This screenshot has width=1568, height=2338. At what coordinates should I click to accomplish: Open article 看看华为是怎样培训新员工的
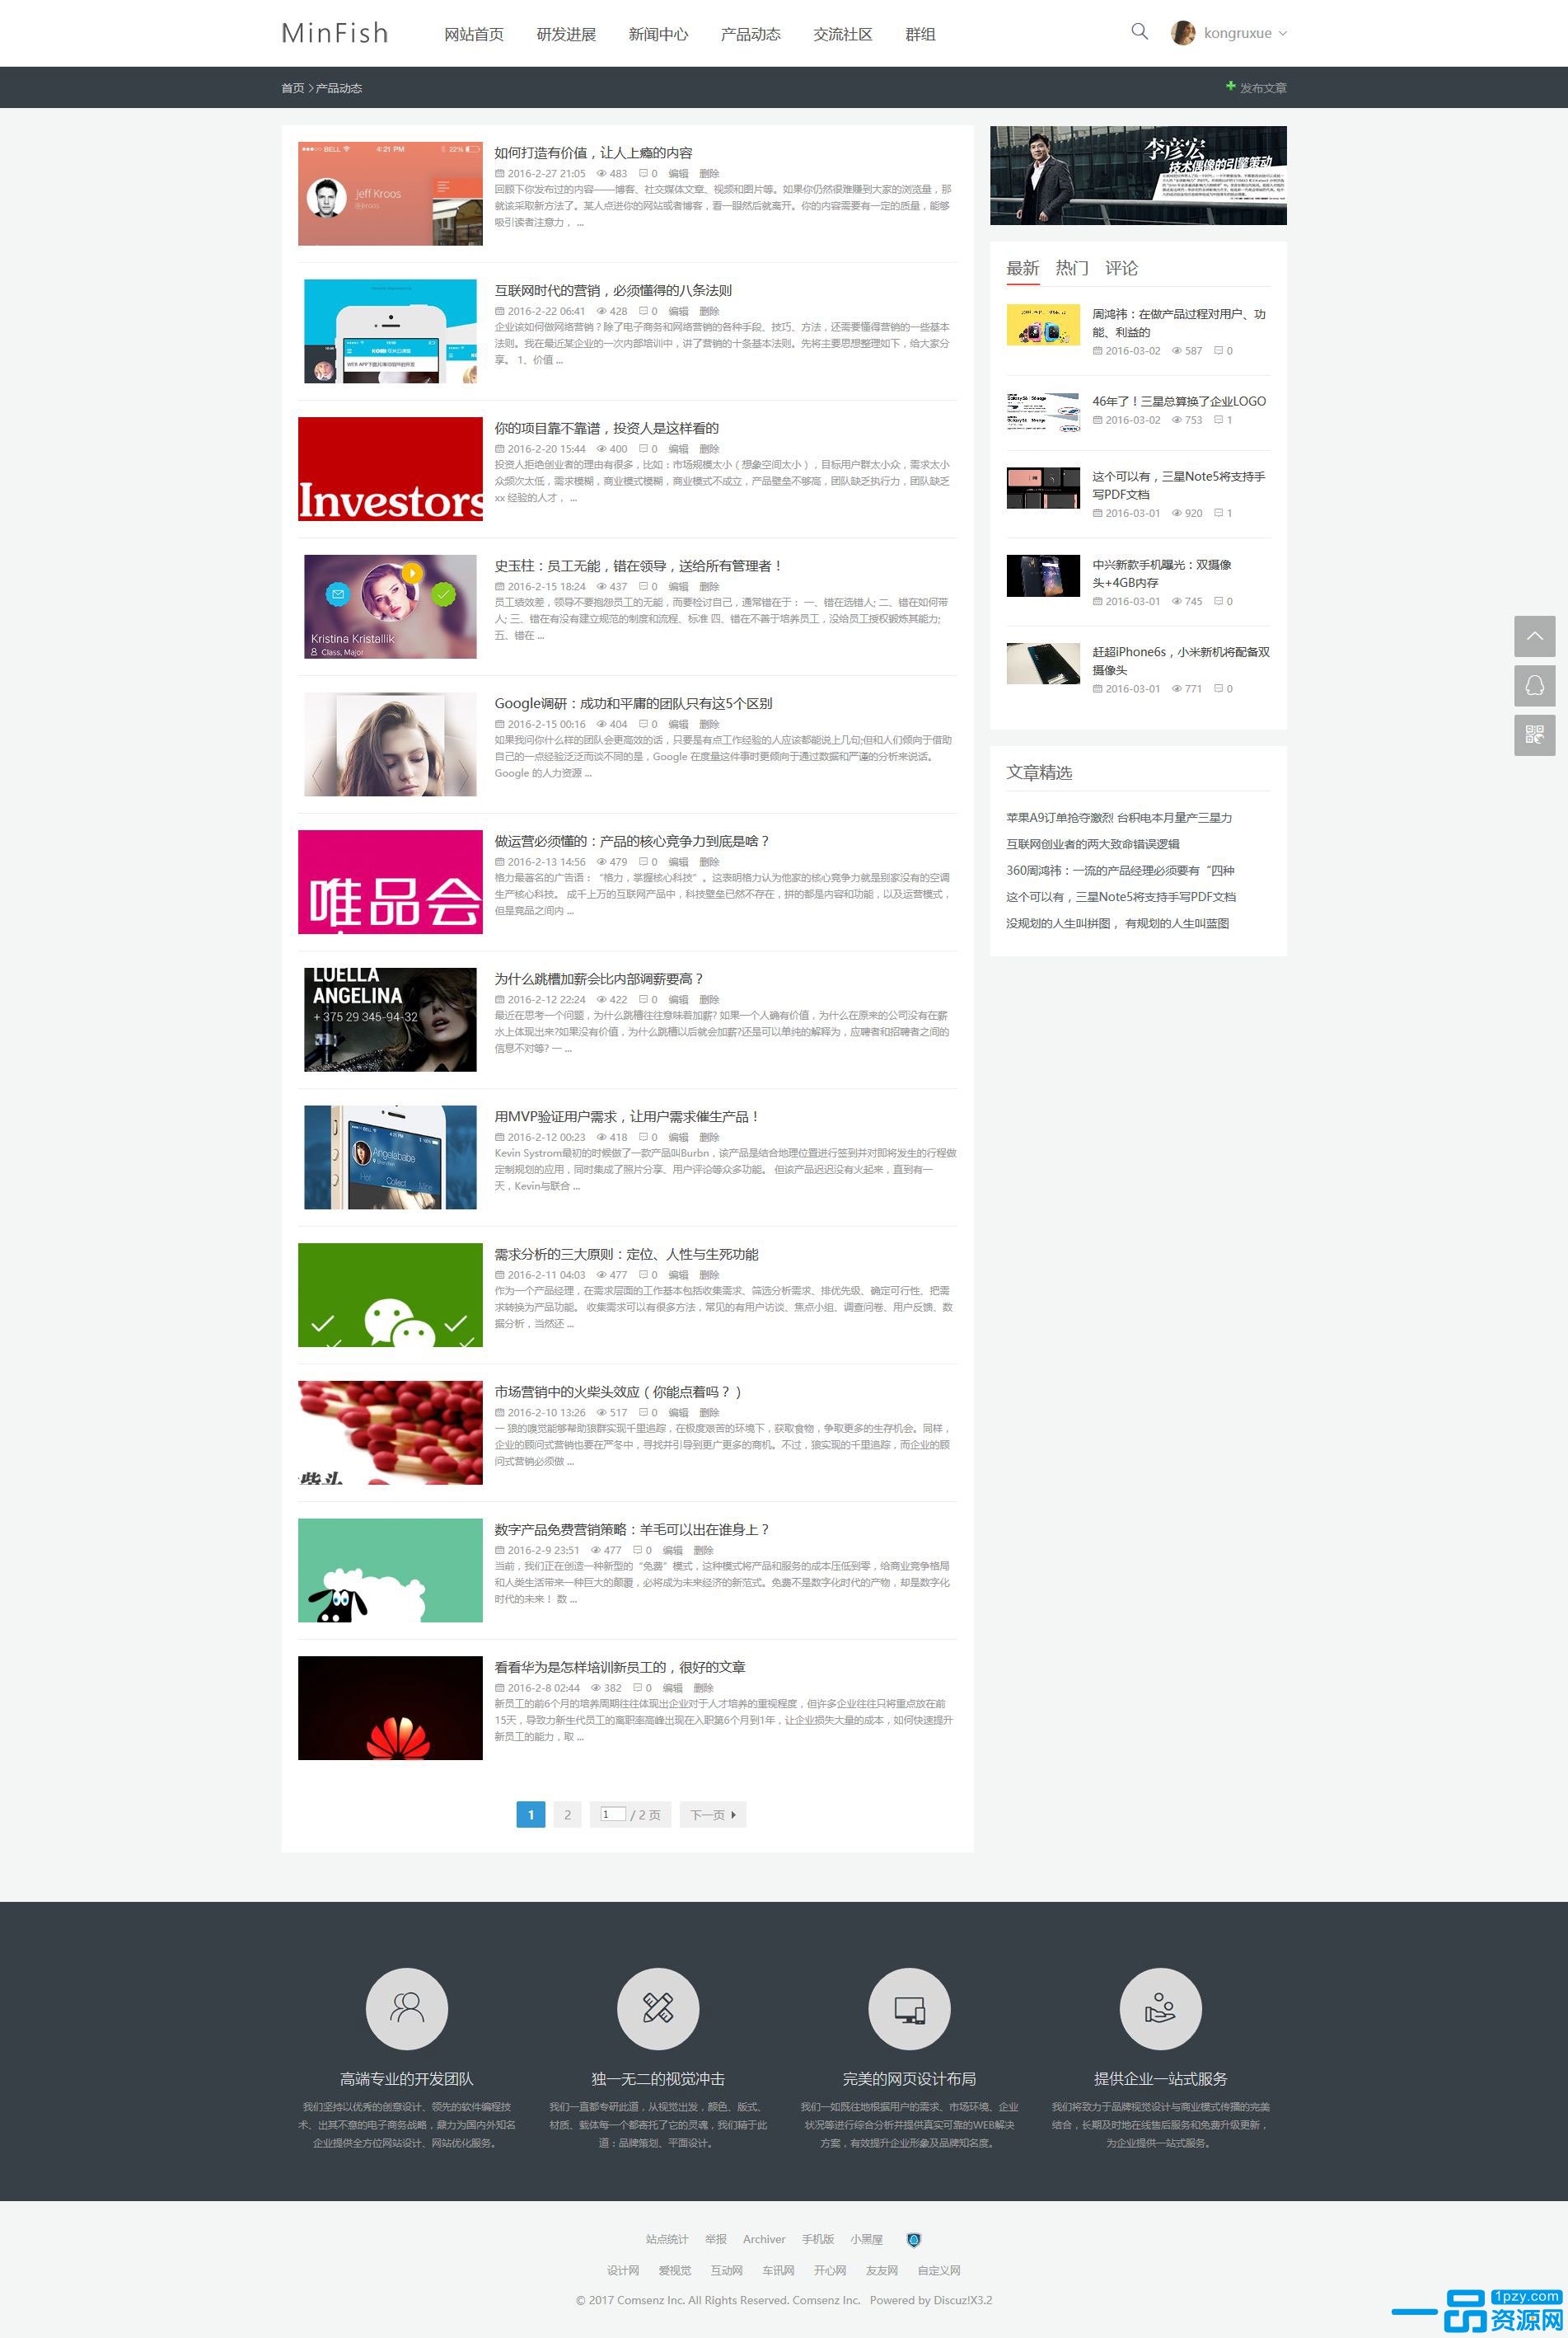click(x=620, y=1667)
